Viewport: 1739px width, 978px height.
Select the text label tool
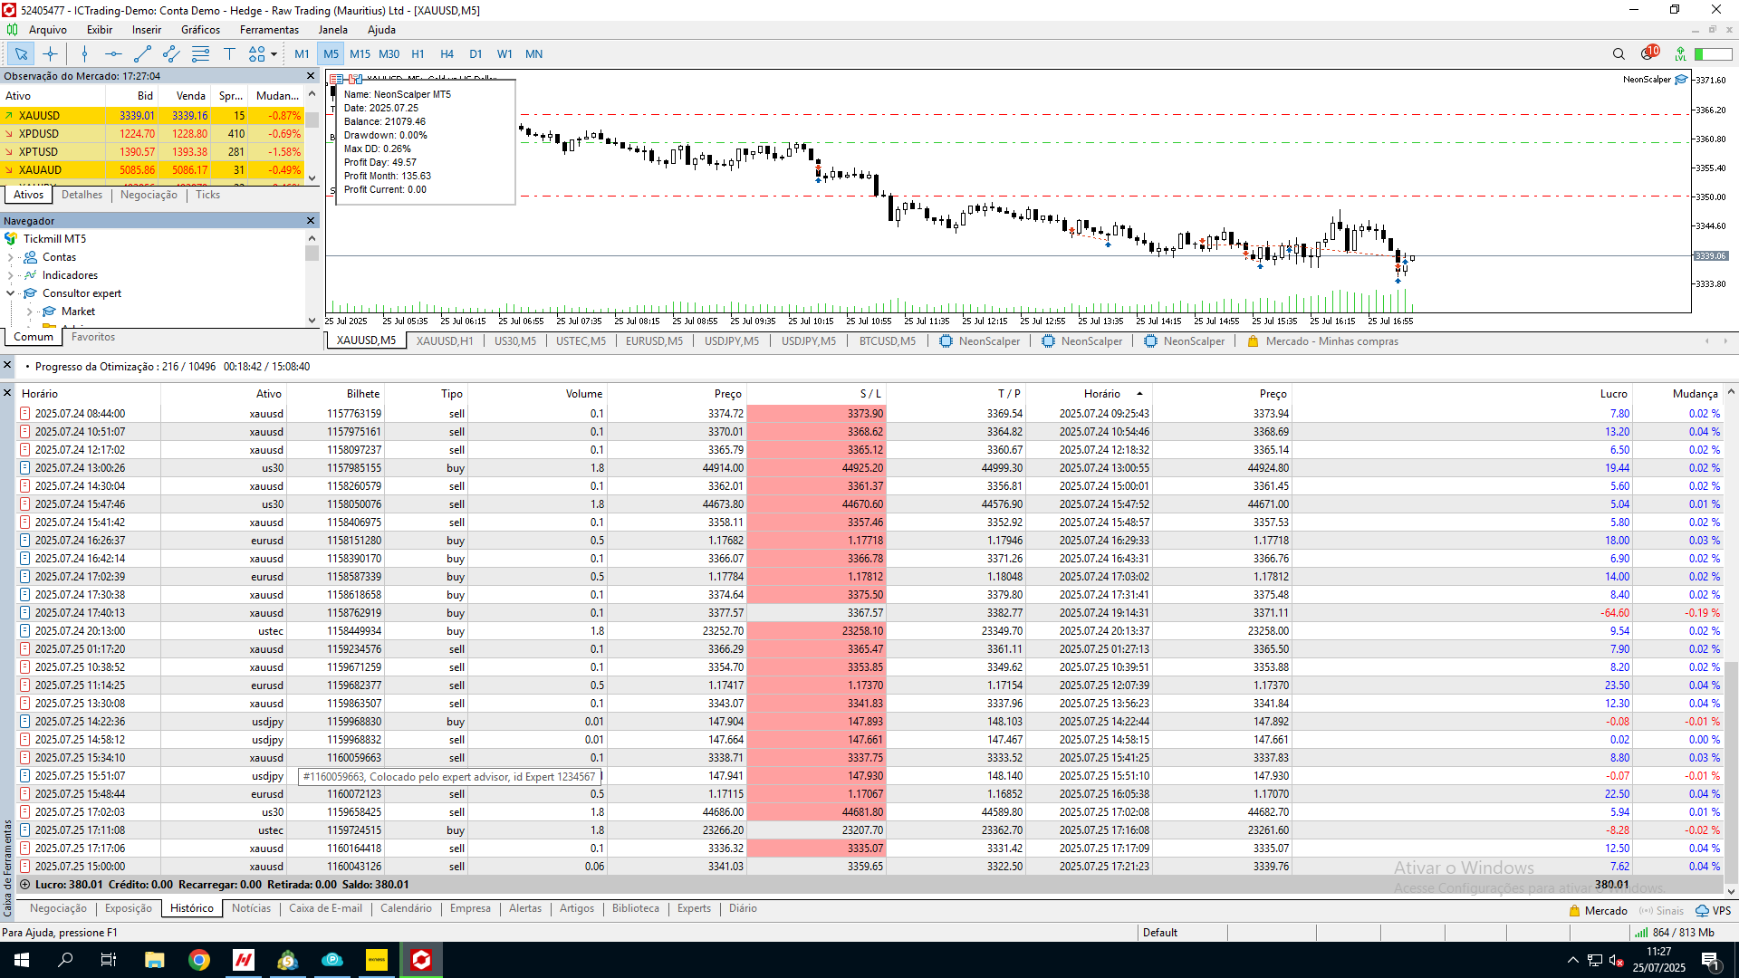pyautogui.click(x=229, y=54)
